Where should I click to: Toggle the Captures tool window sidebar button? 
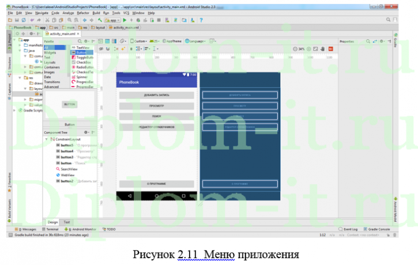(x=10, y=92)
